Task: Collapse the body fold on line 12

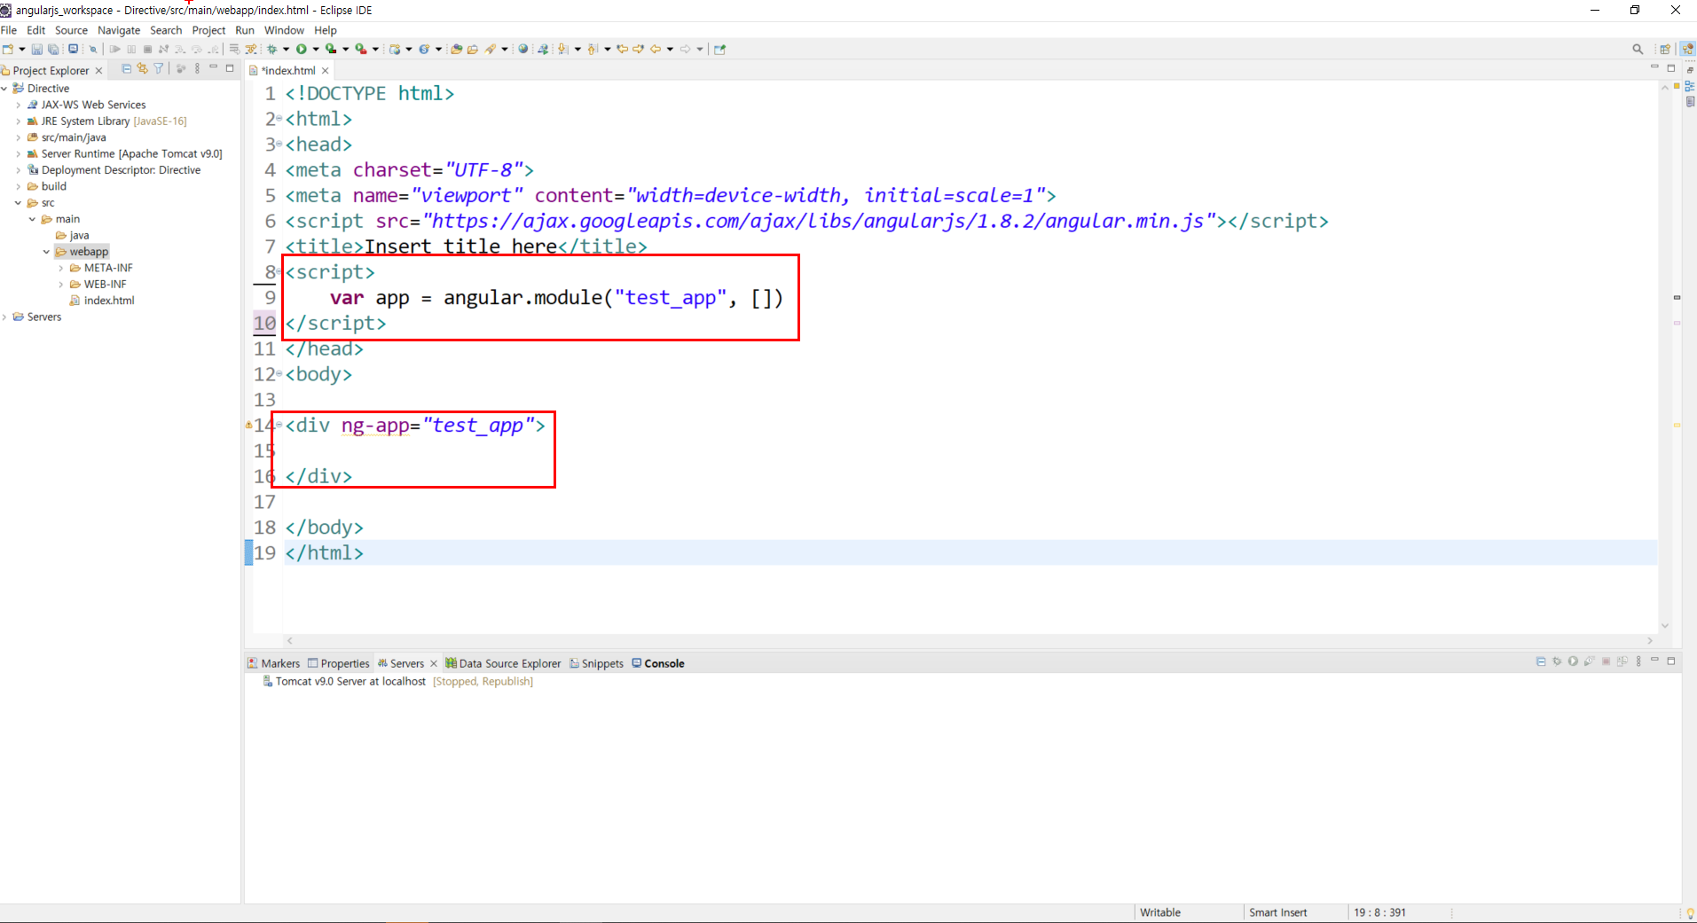Action: tap(279, 373)
